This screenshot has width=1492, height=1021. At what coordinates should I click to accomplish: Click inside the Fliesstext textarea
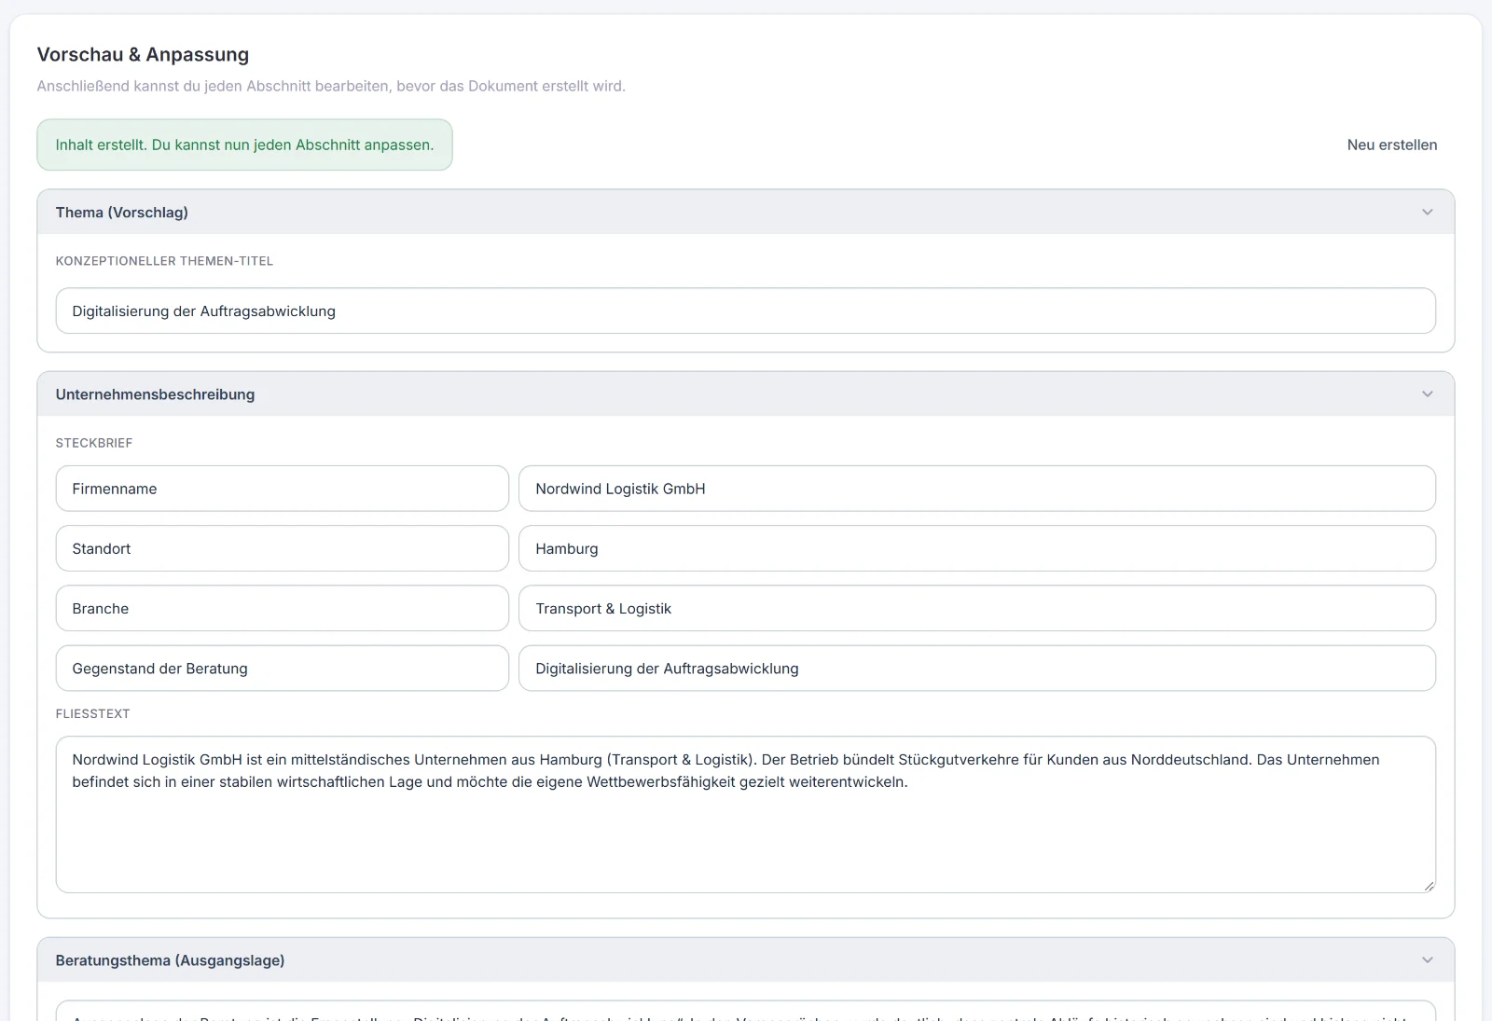click(745, 815)
